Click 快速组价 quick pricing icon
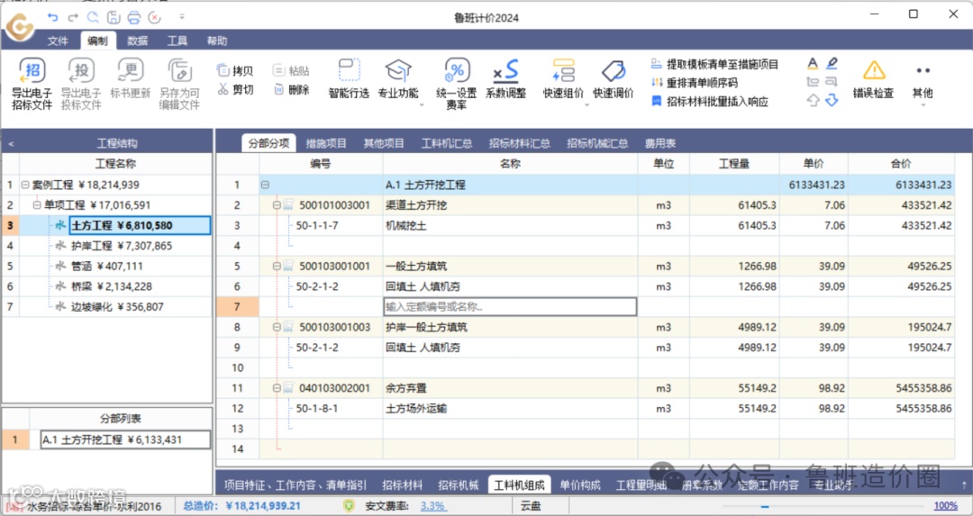The height and width of the screenshot is (516, 973). 563,70
